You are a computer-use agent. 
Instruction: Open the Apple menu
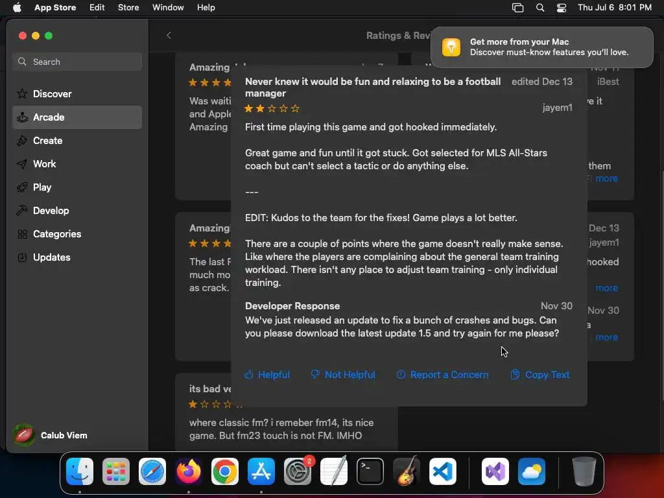tap(17, 7)
